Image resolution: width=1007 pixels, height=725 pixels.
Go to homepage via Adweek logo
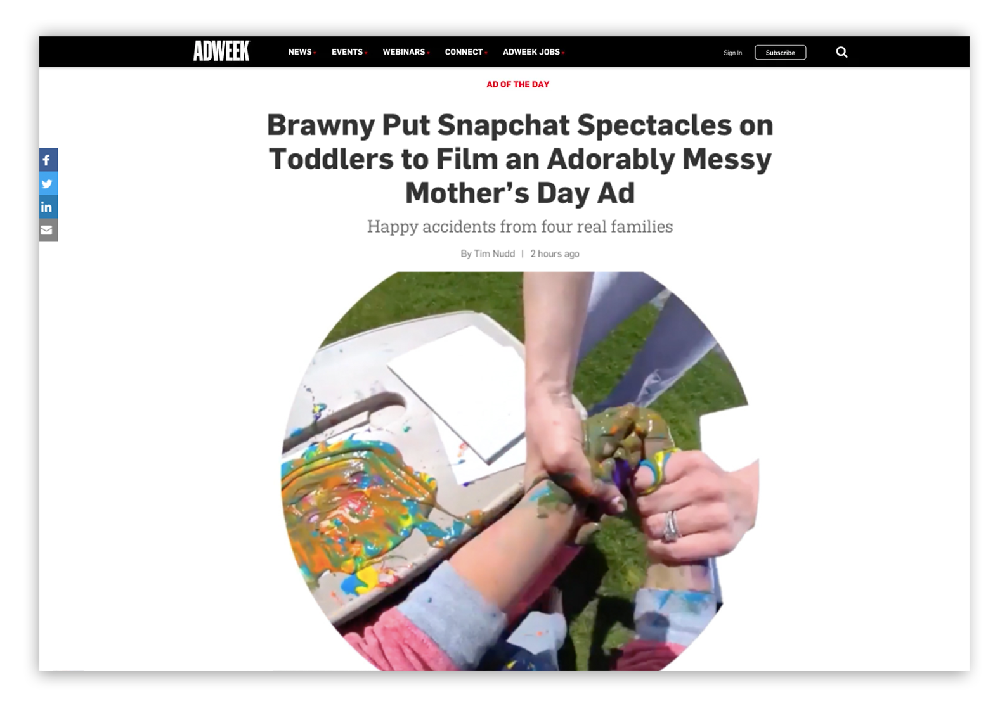tap(222, 51)
